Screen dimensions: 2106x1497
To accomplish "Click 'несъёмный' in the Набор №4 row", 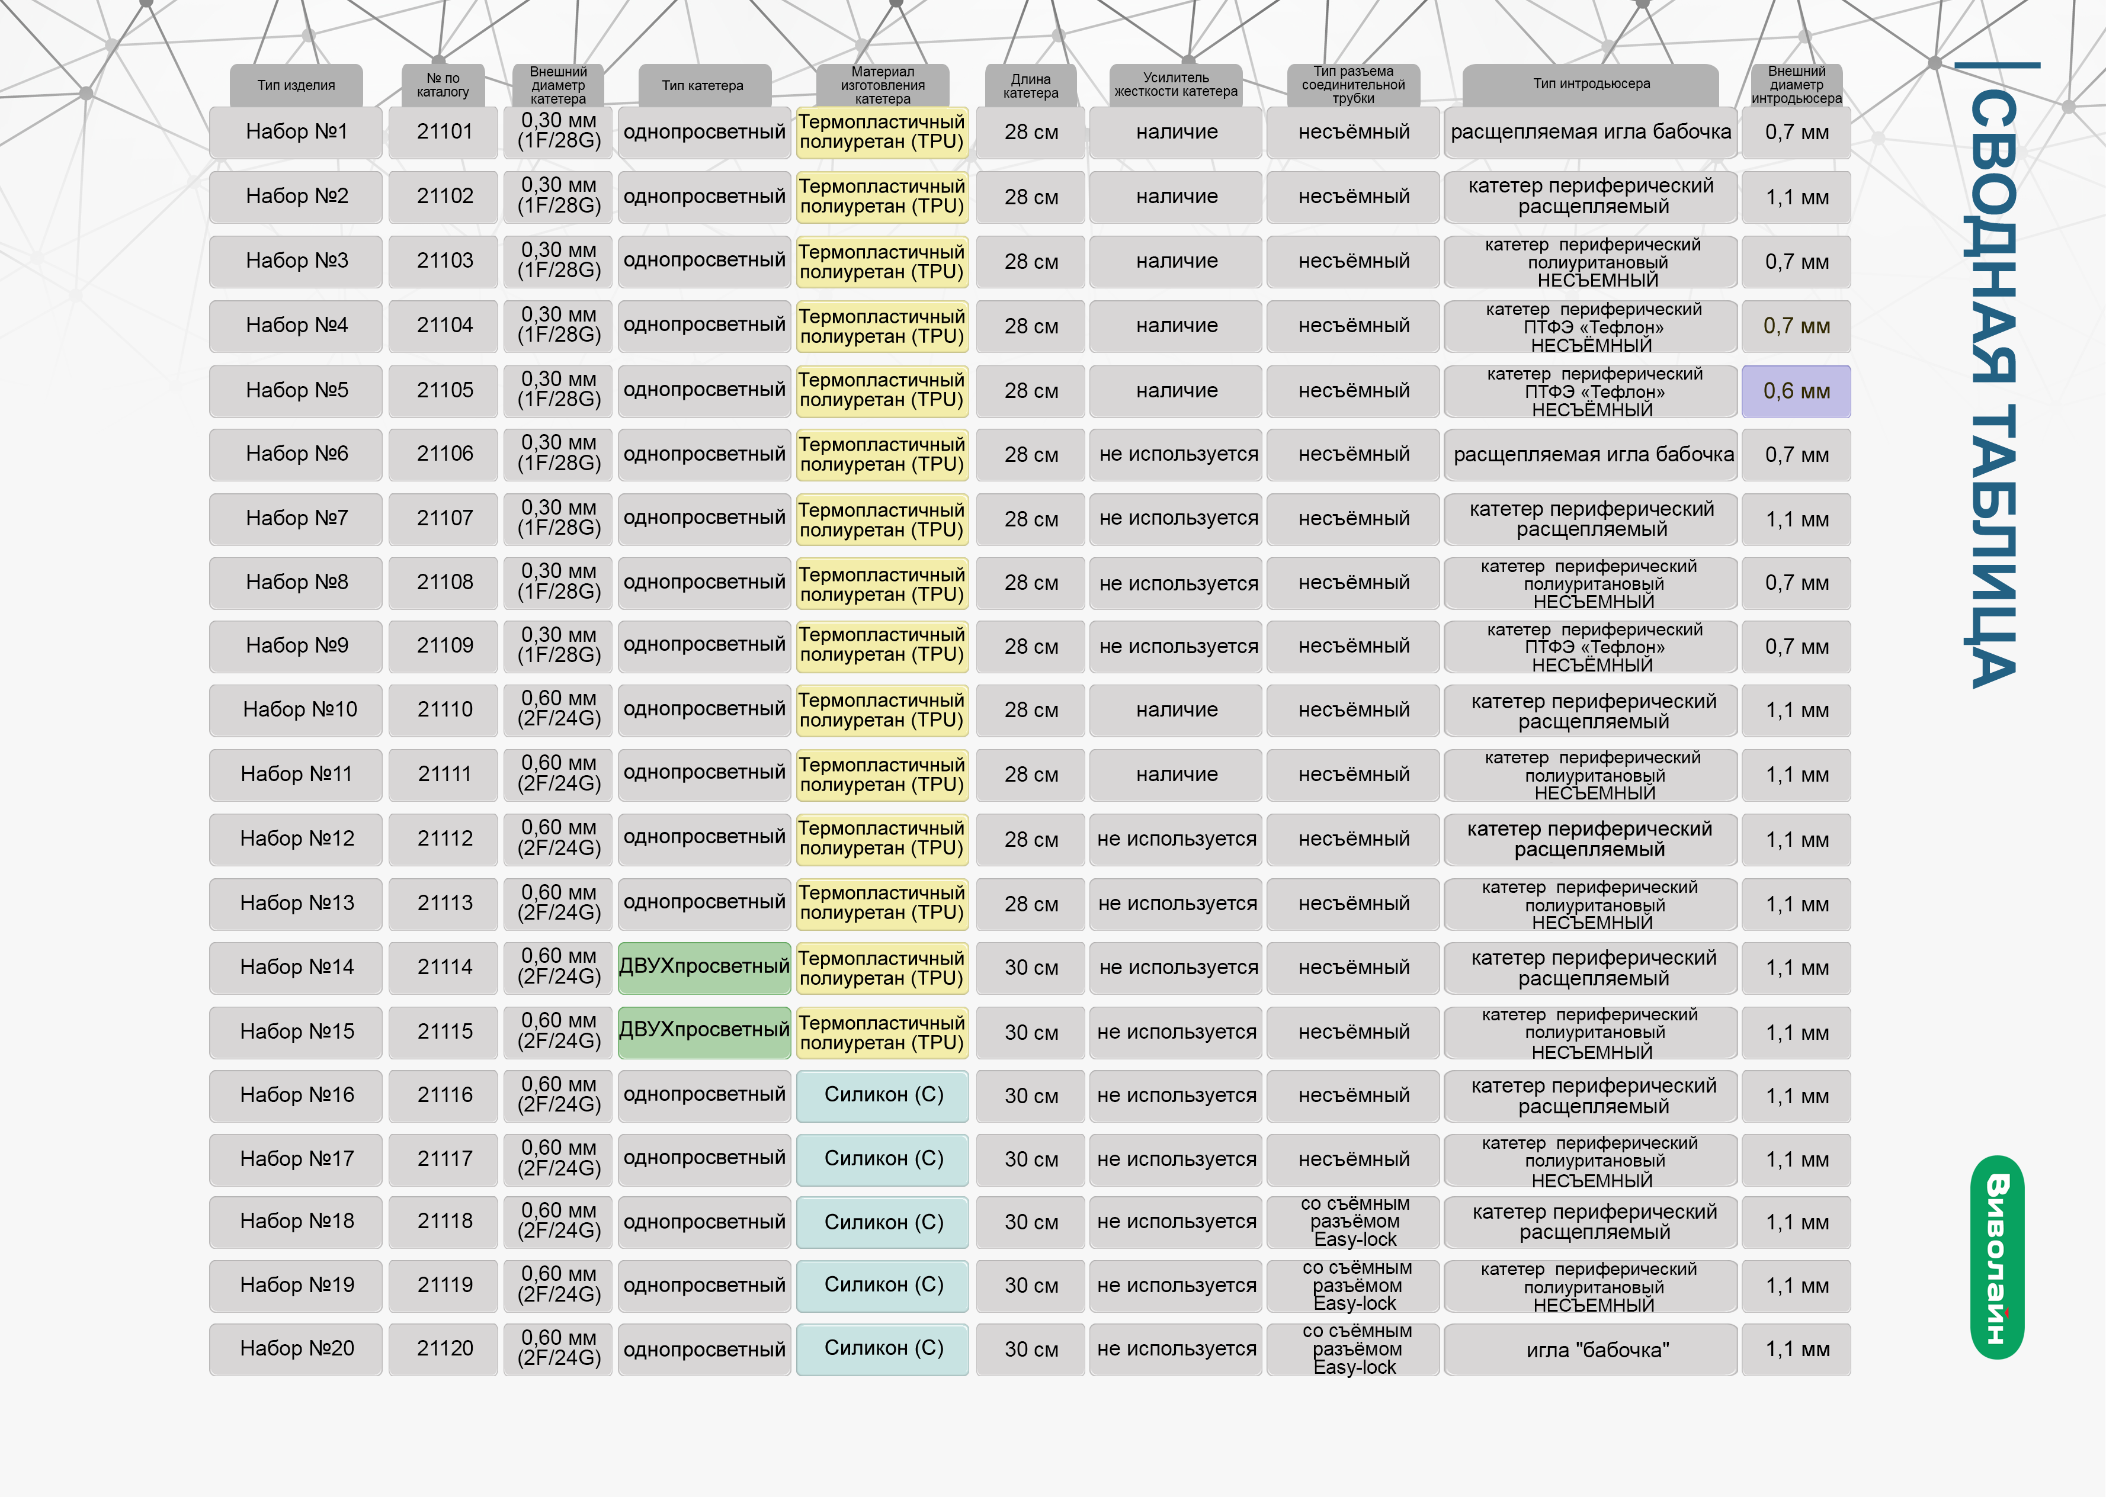I will pos(1354,326).
